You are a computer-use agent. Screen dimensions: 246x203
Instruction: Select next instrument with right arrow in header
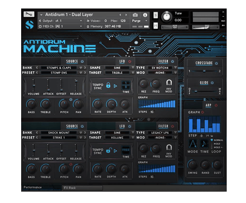[126, 15]
